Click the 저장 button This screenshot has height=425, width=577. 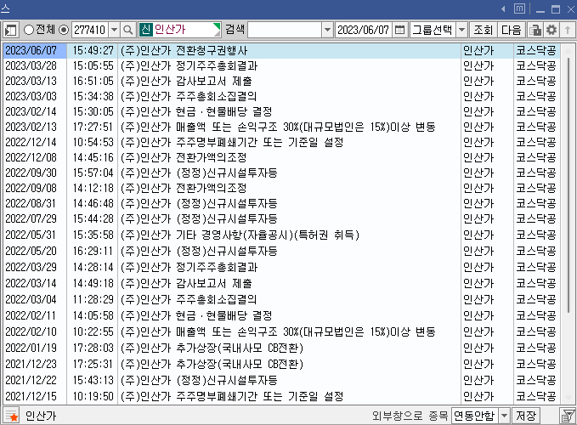coord(526,416)
